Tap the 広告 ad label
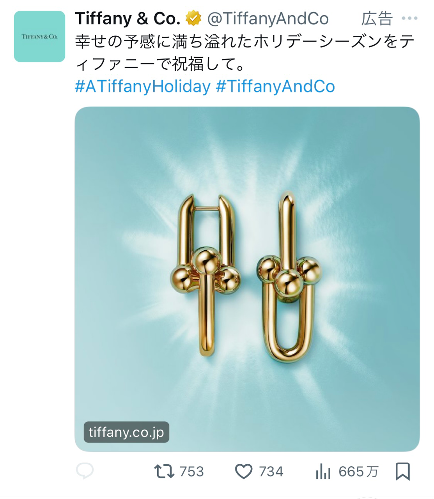 377,18
